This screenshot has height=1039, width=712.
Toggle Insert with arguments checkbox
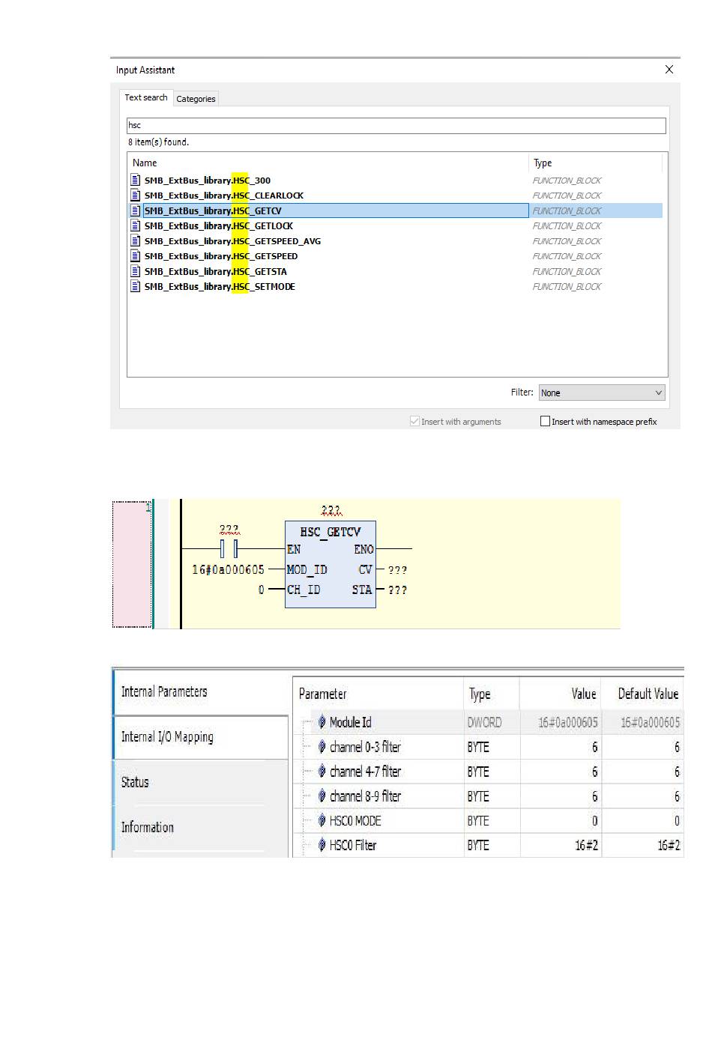point(414,422)
